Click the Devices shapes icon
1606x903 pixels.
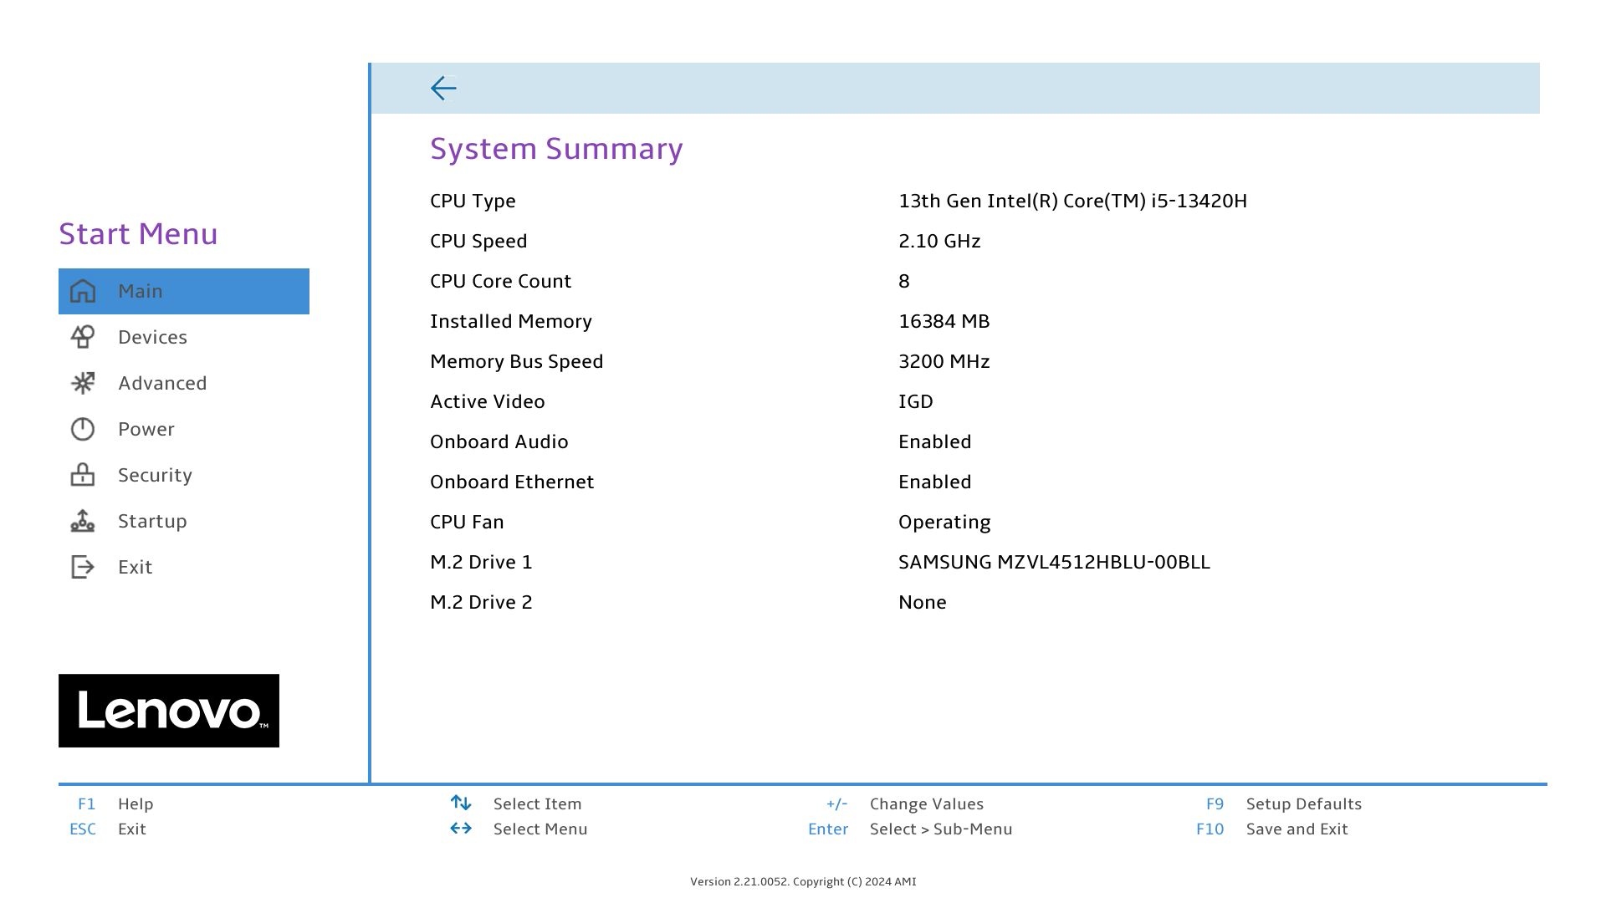[x=83, y=337]
